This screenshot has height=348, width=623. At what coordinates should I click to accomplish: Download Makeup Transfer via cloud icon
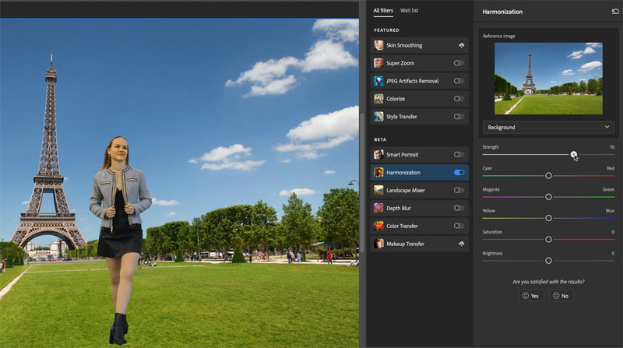(461, 244)
